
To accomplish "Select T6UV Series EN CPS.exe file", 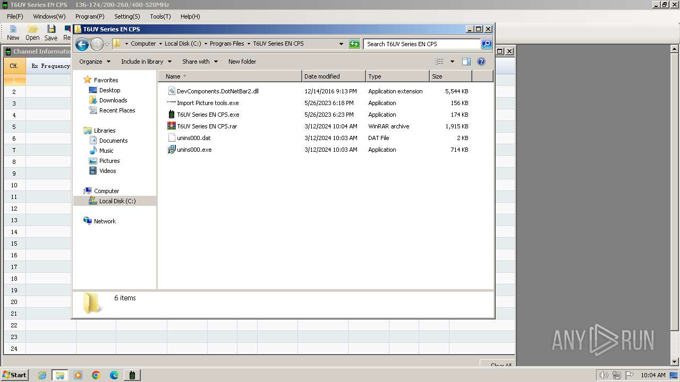I will tap(208, 115).
